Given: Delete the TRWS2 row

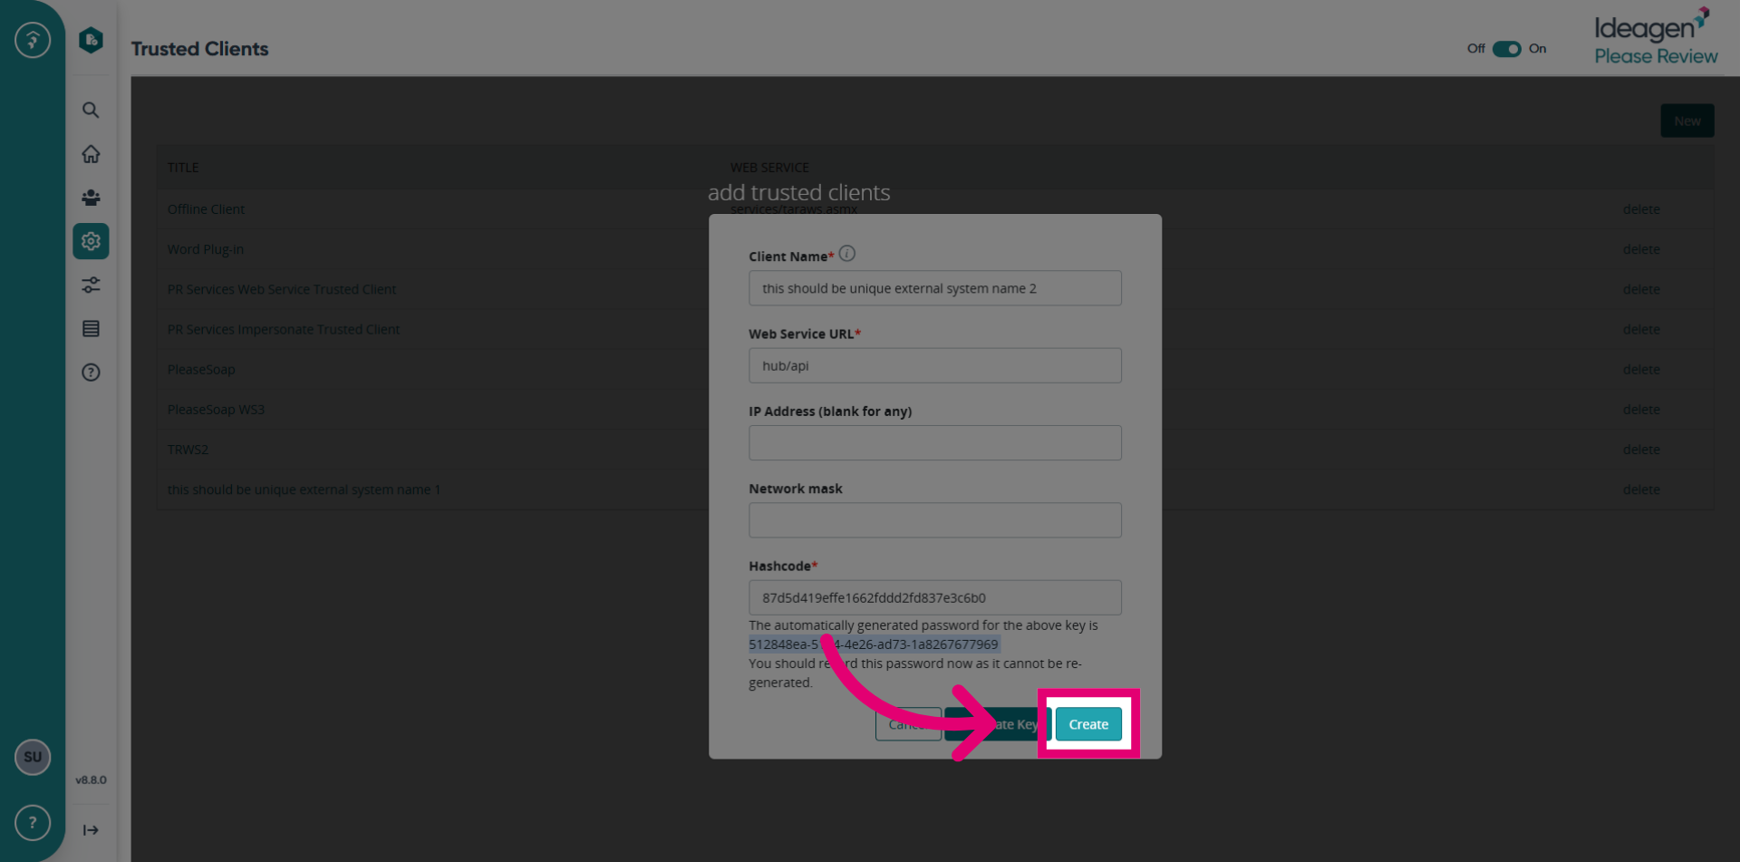Looking at the screenshot, I should (1641, 450).
